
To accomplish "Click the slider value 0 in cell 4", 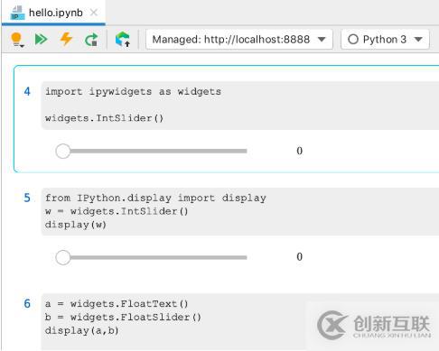I will (x=299, y=151).
